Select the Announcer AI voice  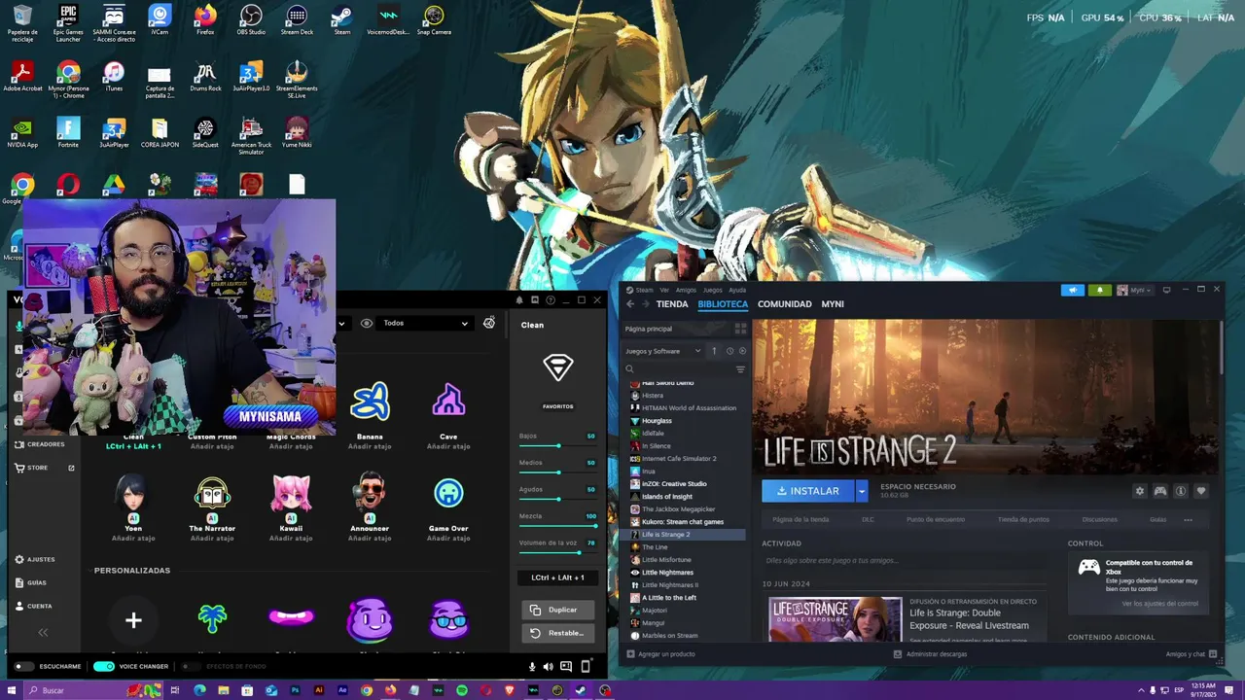tap(370, 494)
